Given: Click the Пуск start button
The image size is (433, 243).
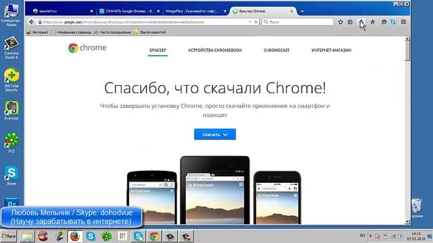Looking at the screenshot, I should pos(9,236).
